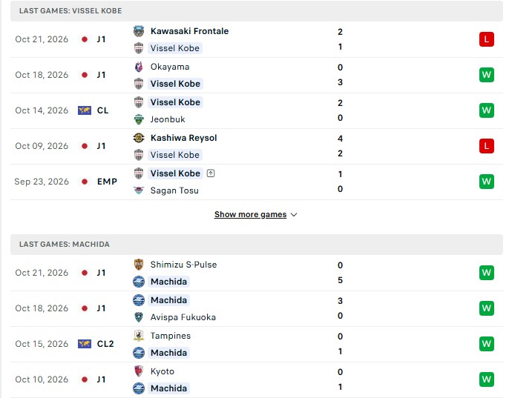Click the CL2 competition label on Oct 15
The height and width of the screenshot is (398, 509).
point(105,344)
